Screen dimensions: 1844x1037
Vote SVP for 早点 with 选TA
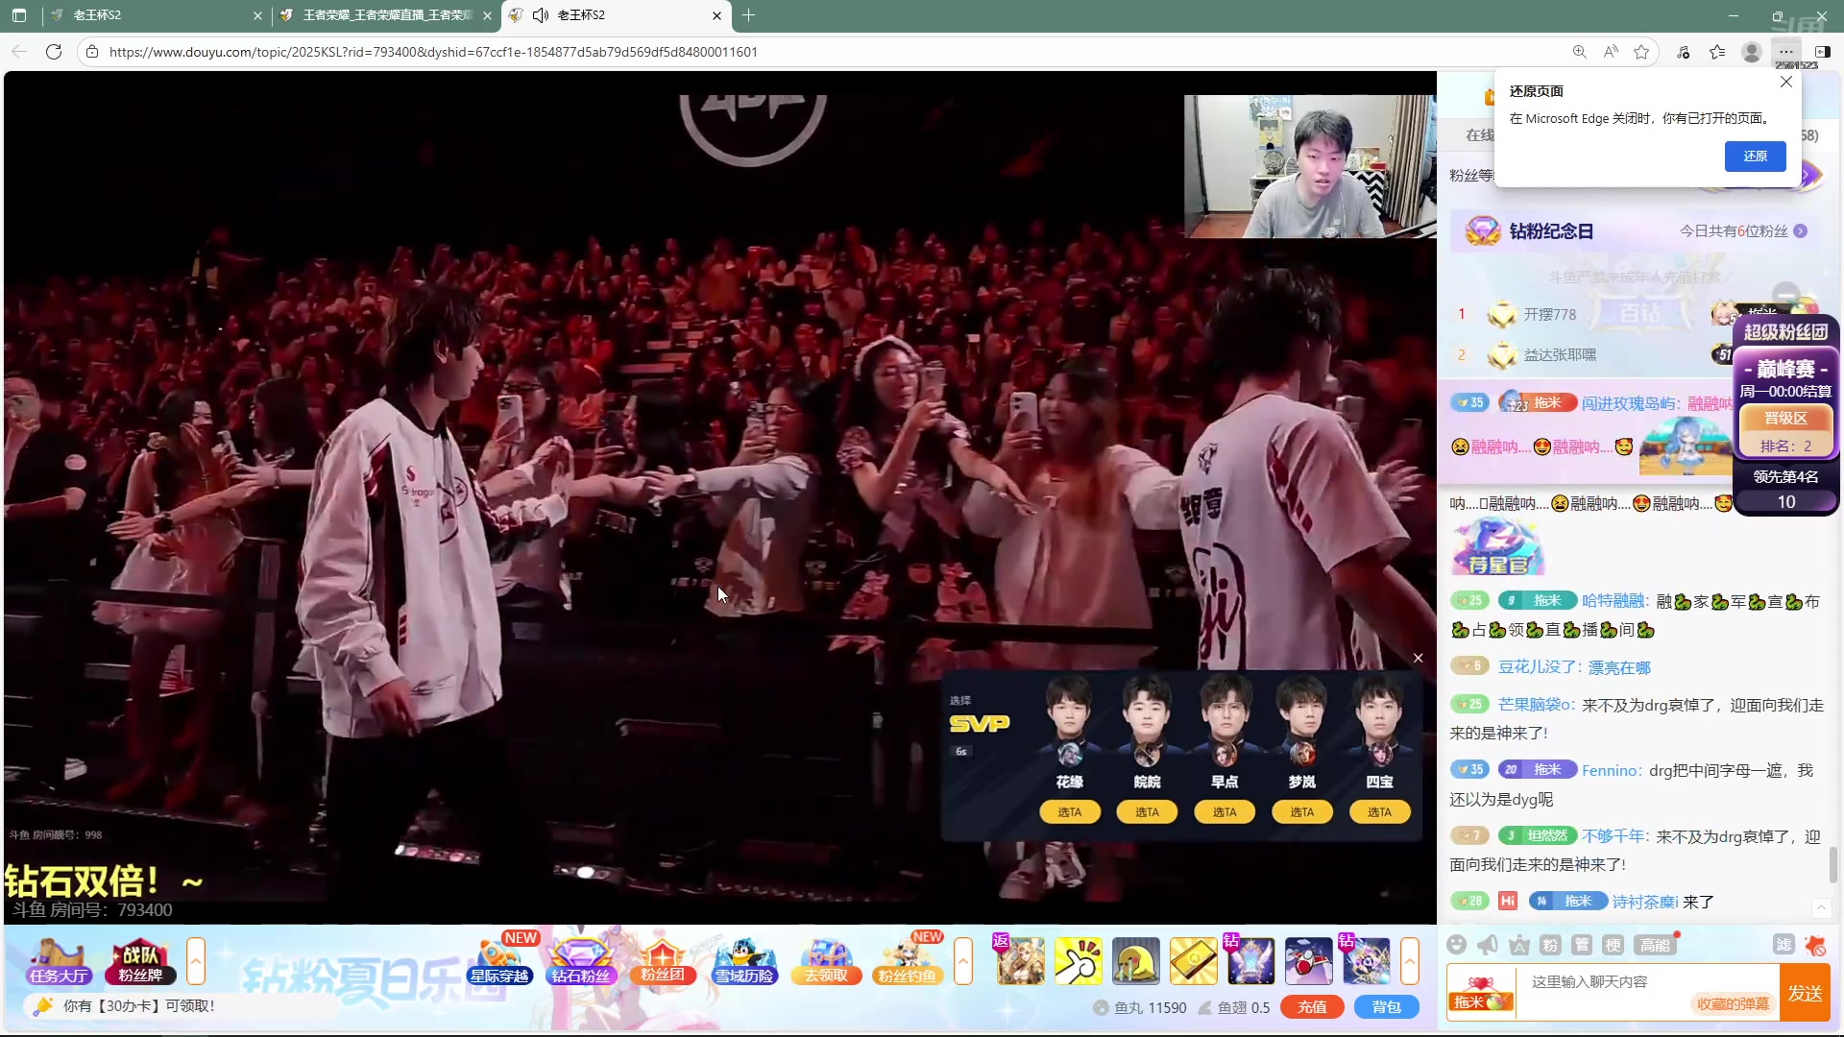click(x=1225, y=812)
